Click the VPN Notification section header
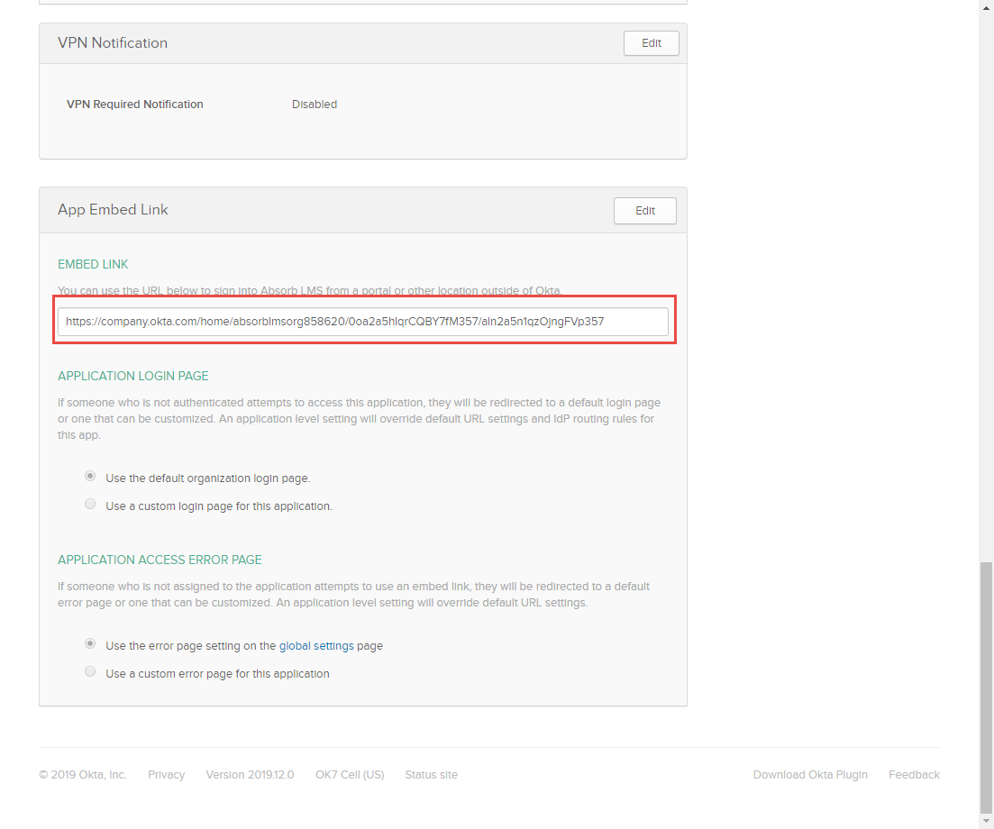 tap(113, 43)
